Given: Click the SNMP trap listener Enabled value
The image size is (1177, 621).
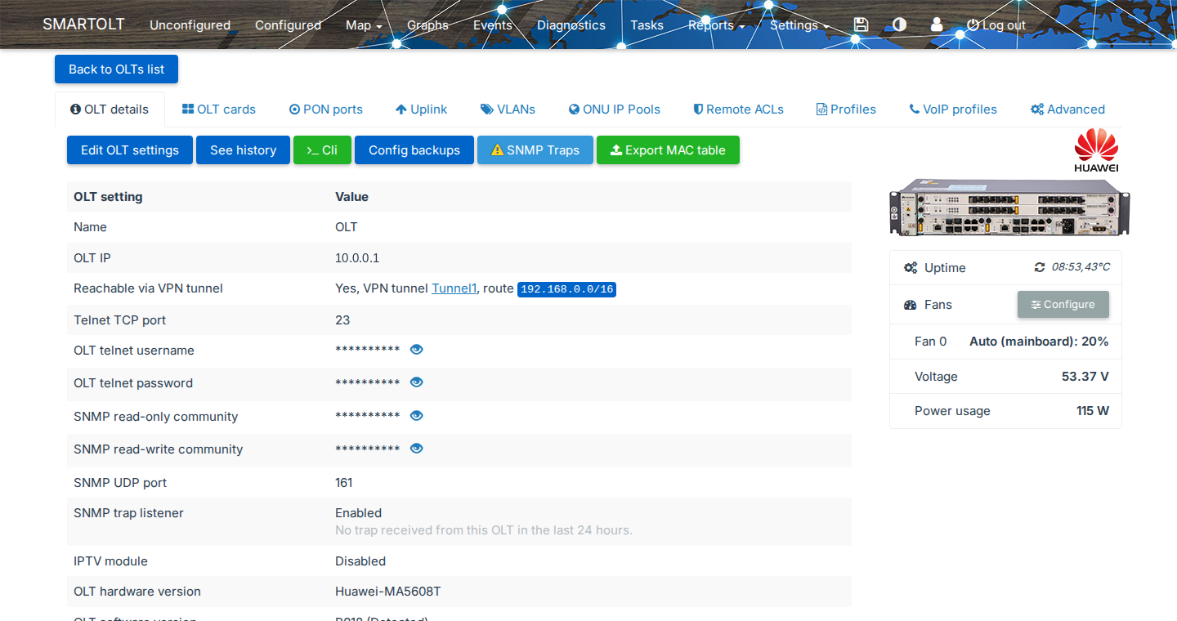Looking at the screenshot, I should [x=358, y=513].
